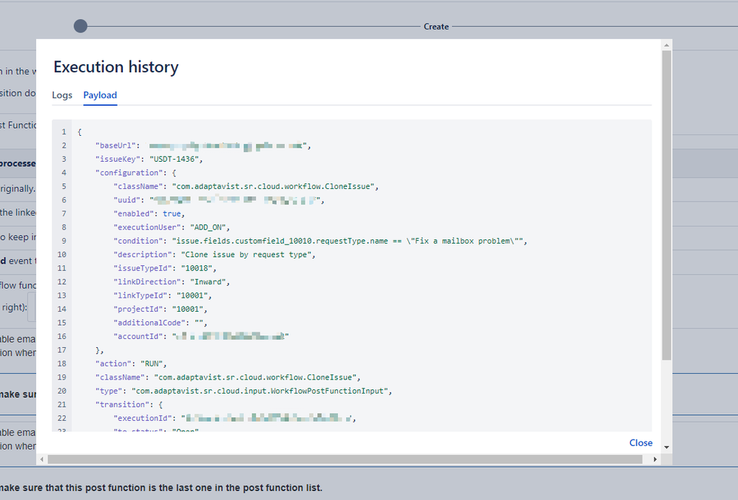Click the condition string on line 9
738x500 pixels.
click(x=348, y=241)
